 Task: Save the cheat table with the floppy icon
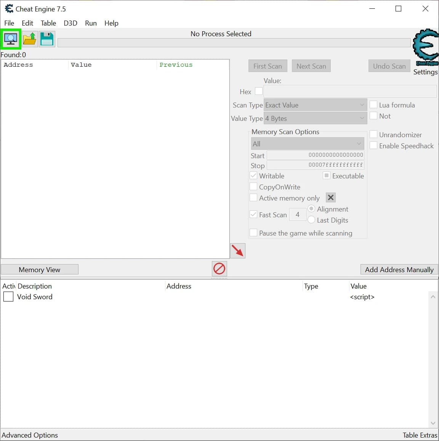[47, 39]
